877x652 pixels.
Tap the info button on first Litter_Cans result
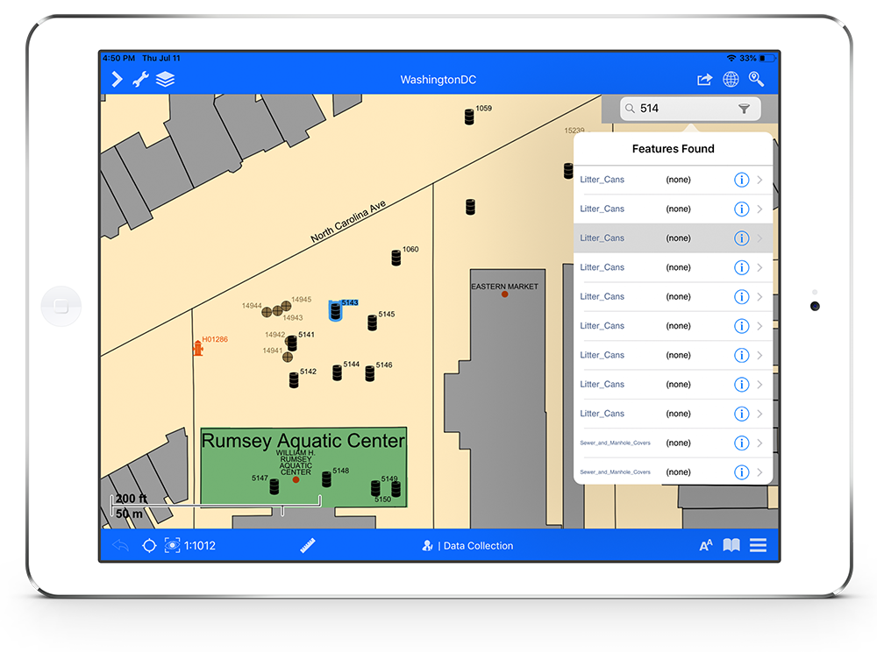742,179
